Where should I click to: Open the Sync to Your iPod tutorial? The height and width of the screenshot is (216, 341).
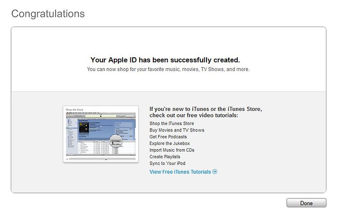[x=167, y=163]
